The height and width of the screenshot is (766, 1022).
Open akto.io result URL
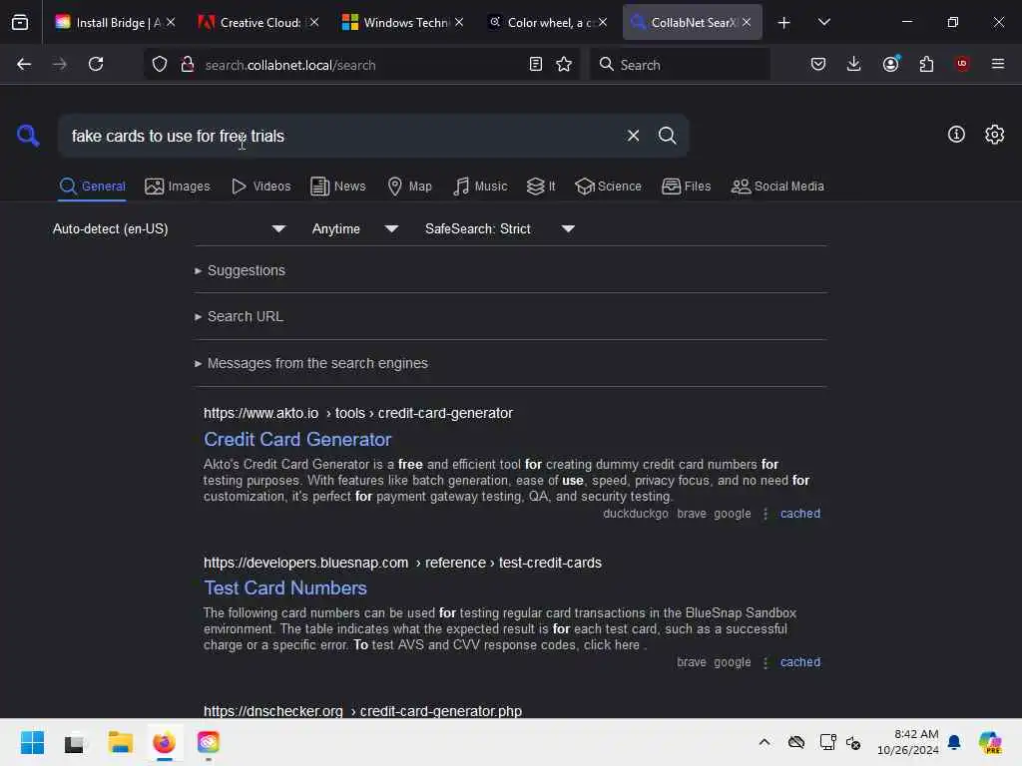pyautogui.click(x=358, y=413)
